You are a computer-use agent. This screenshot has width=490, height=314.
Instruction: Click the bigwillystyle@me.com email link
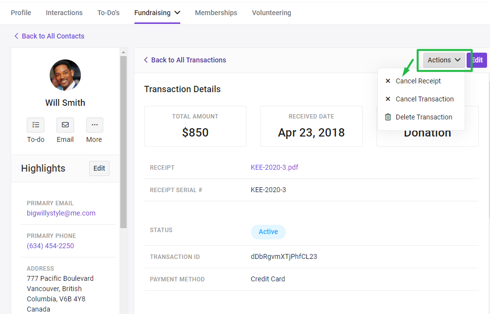tap(61, 213)
